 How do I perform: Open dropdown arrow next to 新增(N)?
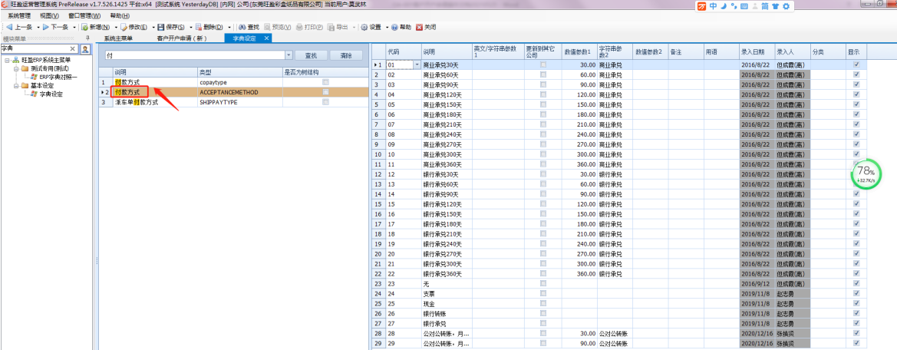coord(116,27)
